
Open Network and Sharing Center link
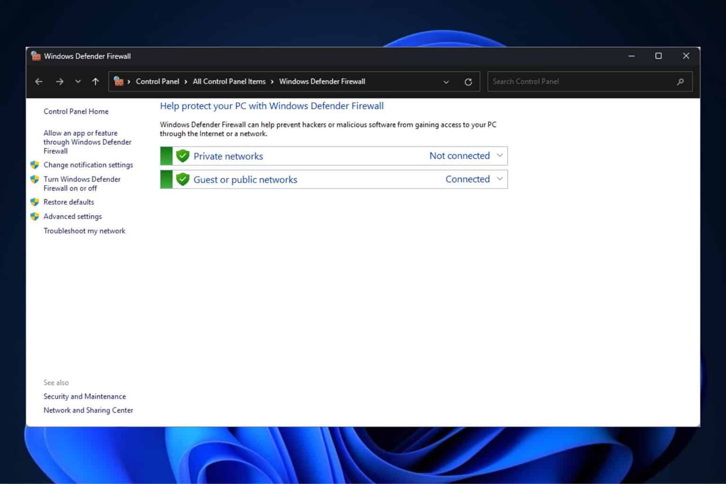click(x=88, y=410)
